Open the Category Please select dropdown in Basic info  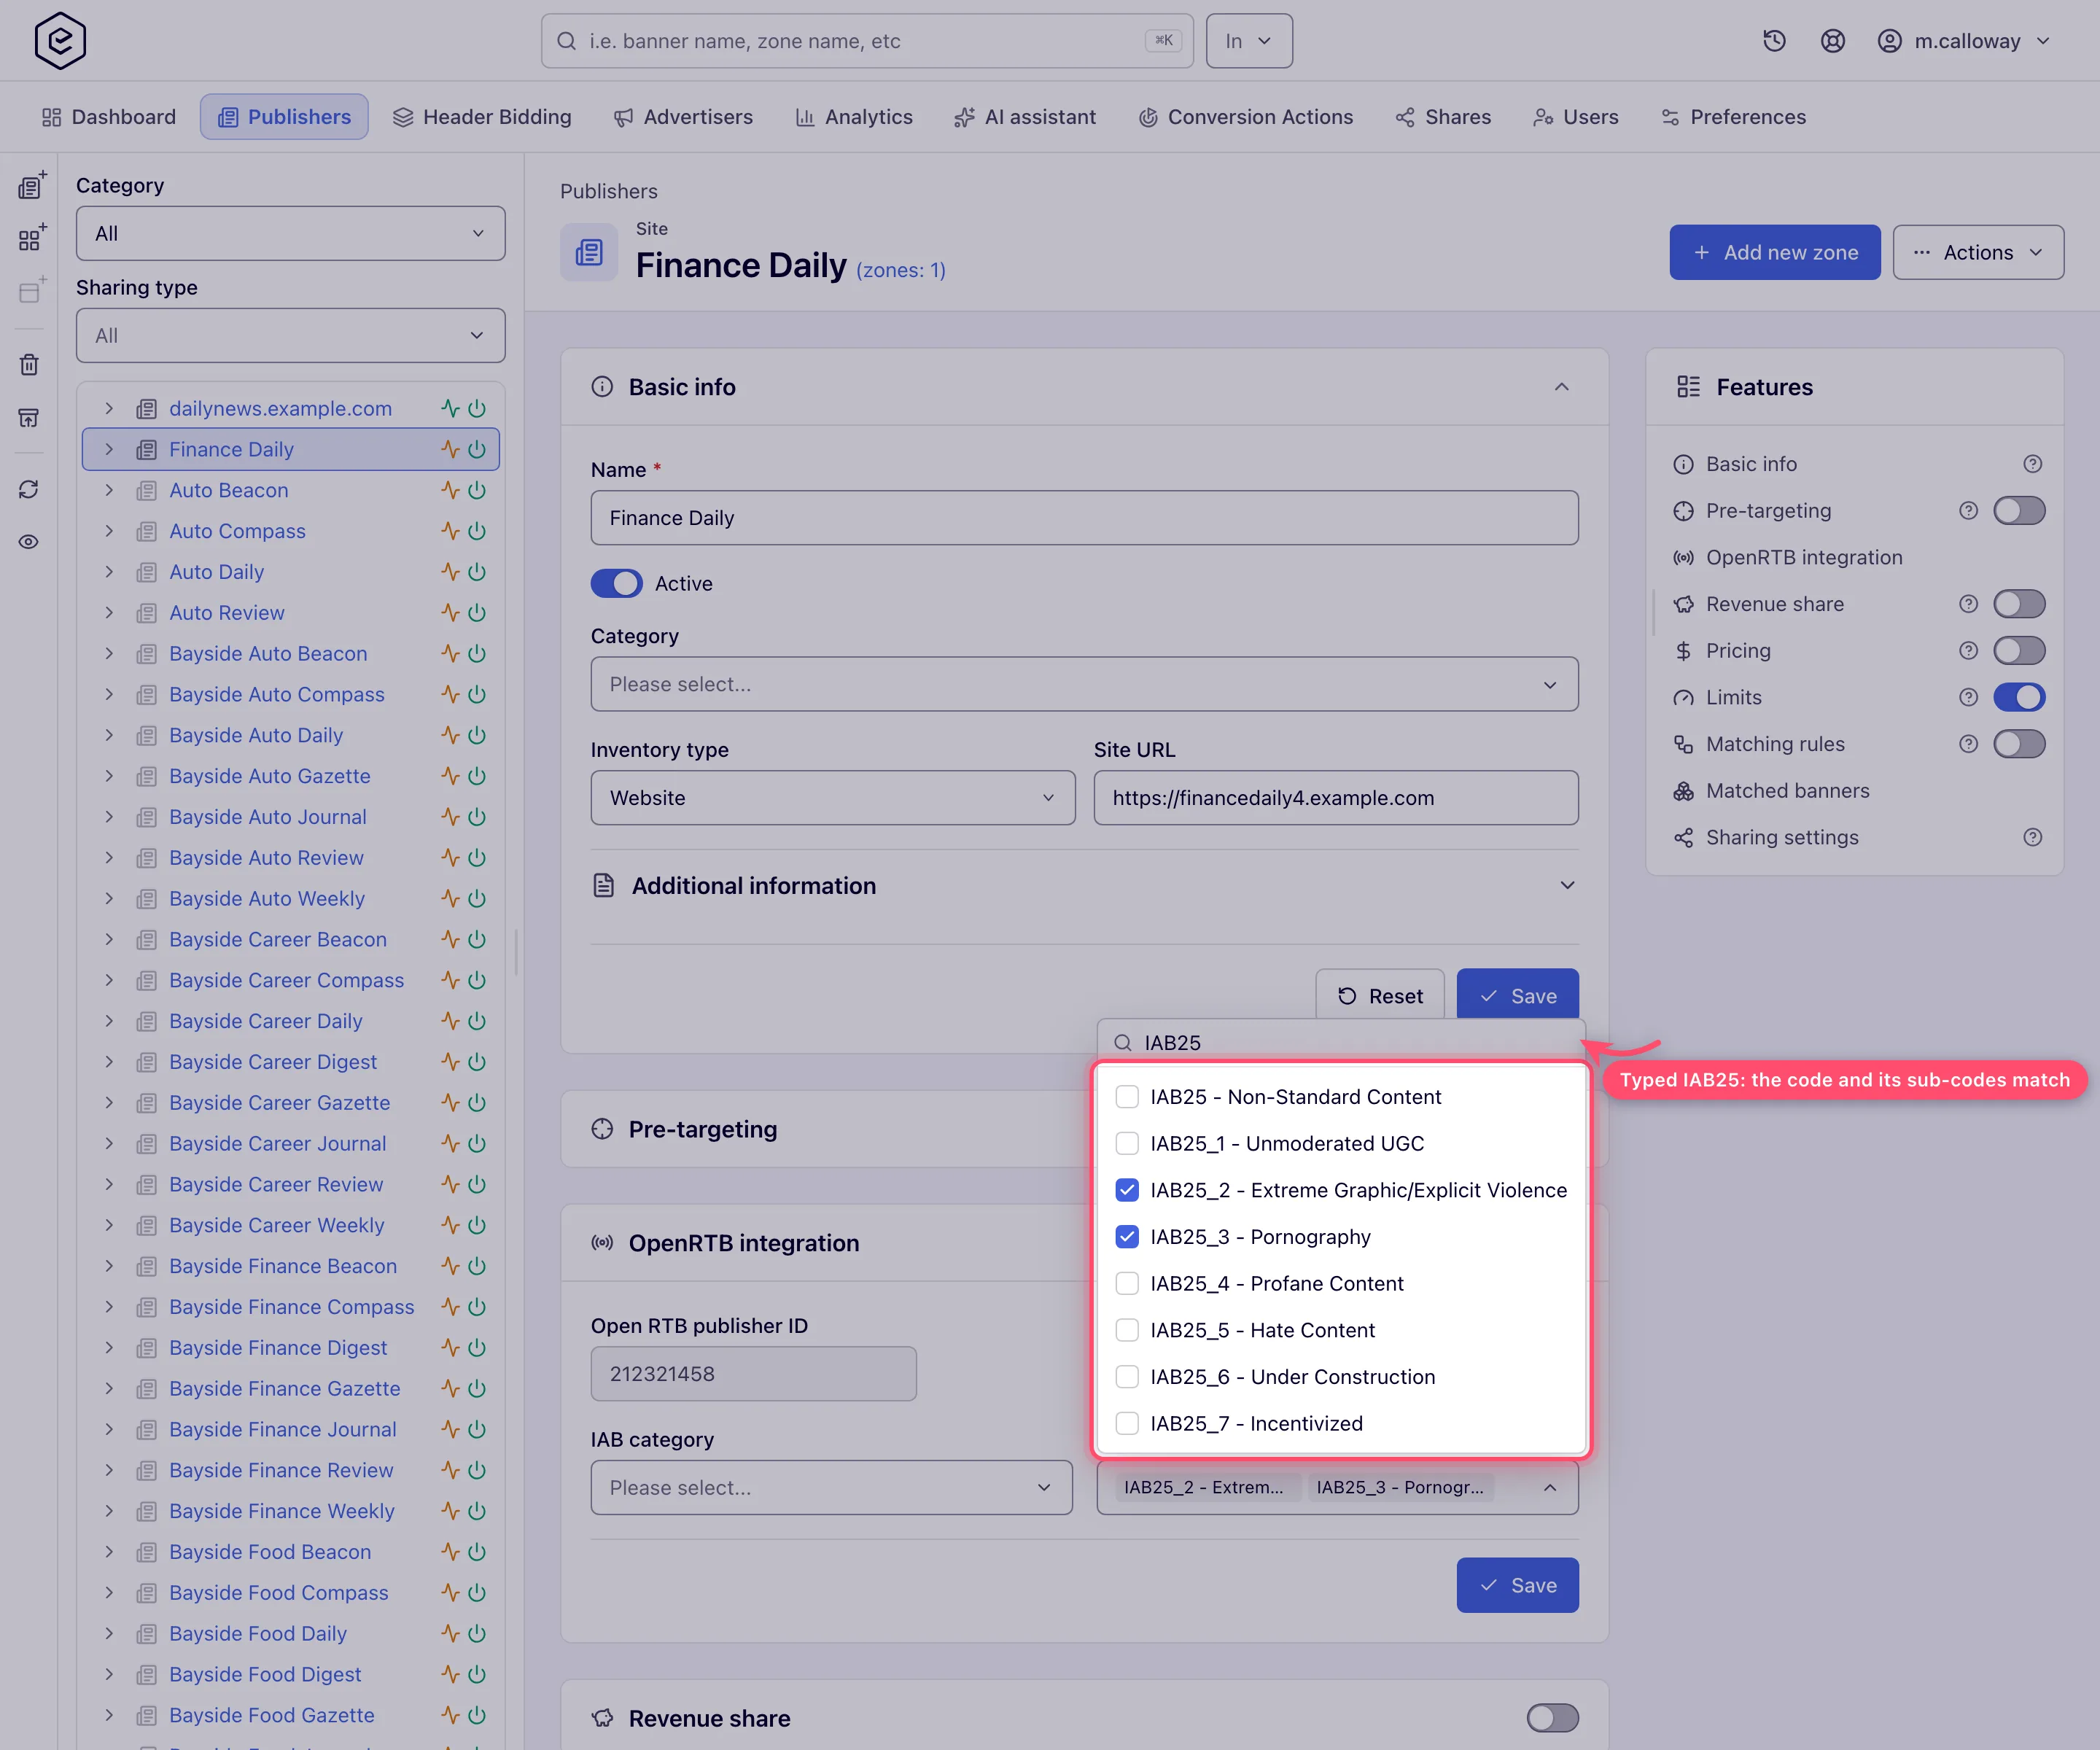coord(1084,684)
